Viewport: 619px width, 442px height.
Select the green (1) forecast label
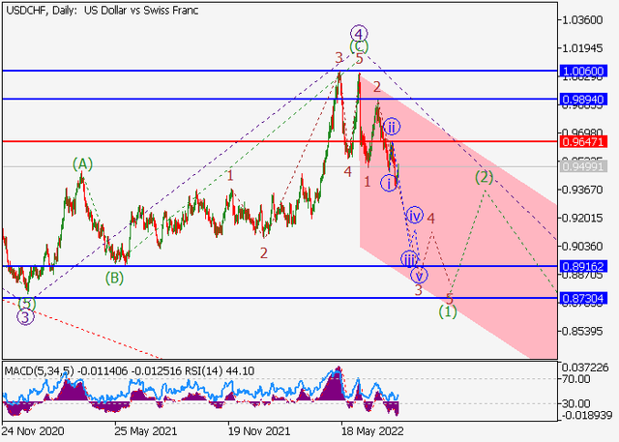[447, 311]
